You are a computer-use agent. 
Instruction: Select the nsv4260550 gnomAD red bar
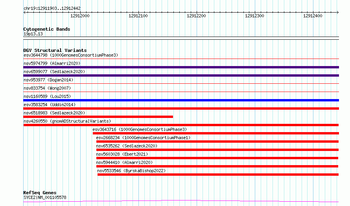[x=181, y=125]
